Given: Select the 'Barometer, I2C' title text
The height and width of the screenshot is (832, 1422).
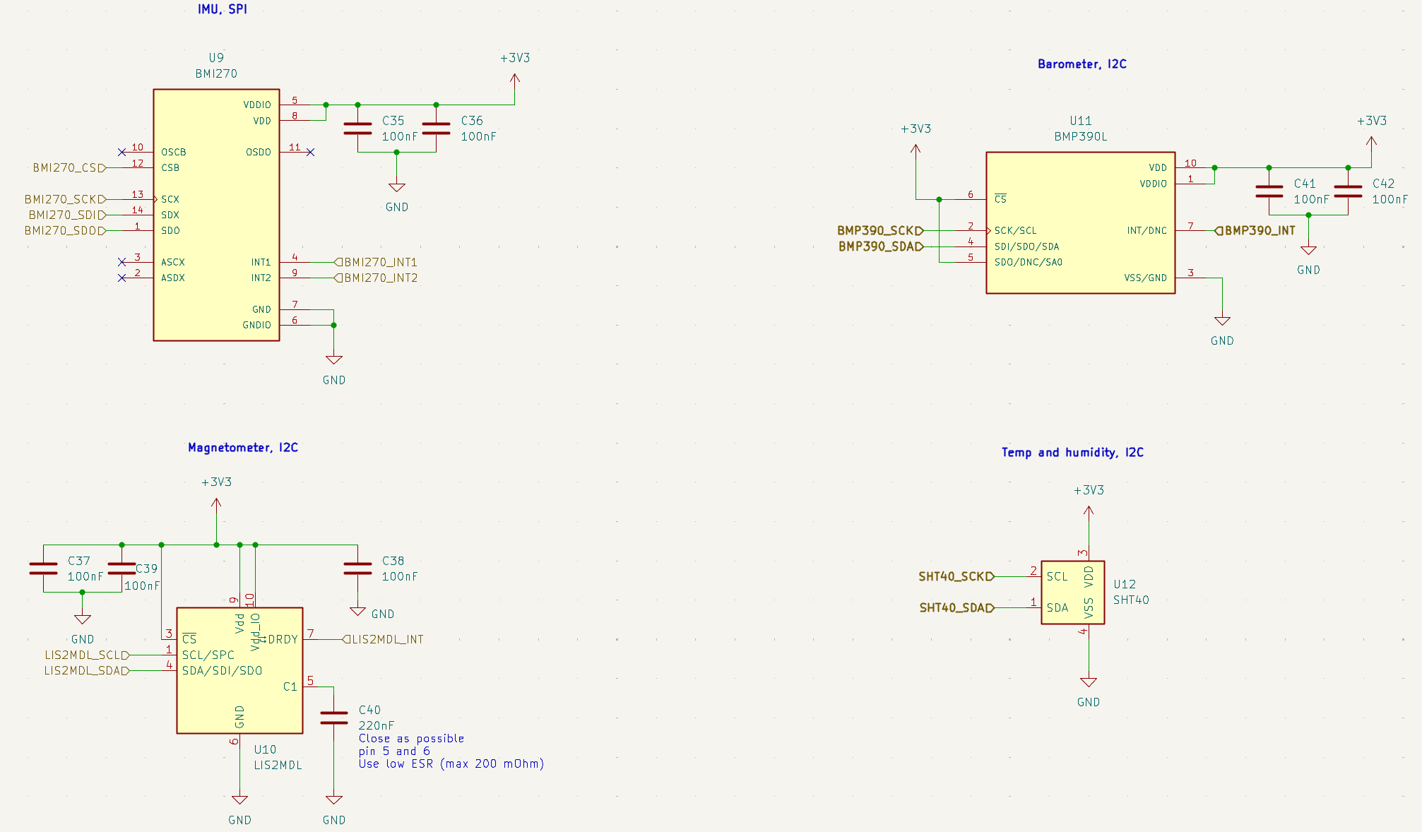Looking at the screenshot, I should tap(1082, 64).
